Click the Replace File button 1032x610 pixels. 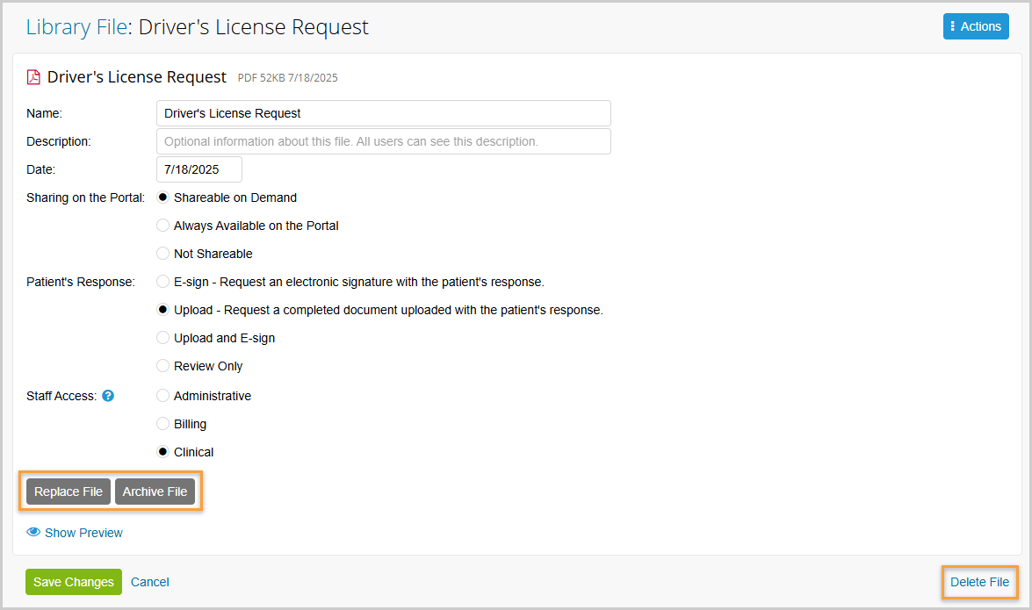click(x=69, y=492)
